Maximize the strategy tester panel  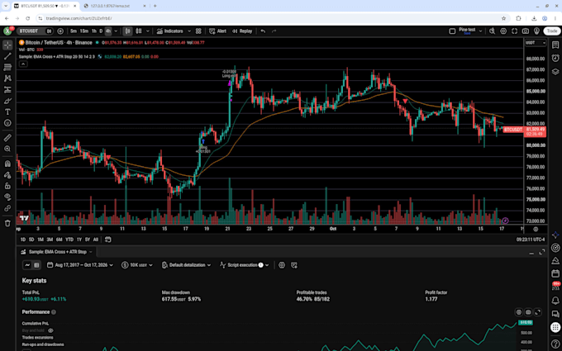point(542,252)
